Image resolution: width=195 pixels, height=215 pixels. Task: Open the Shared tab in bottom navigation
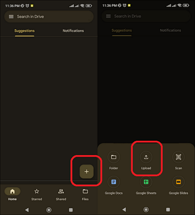61,194
